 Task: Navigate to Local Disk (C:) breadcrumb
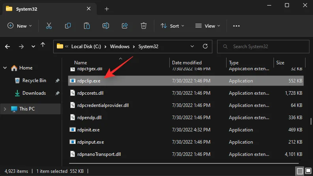(86, 47)
